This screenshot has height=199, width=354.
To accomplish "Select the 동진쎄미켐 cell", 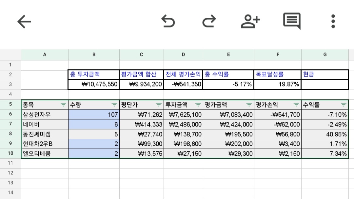I will point(45,134).
